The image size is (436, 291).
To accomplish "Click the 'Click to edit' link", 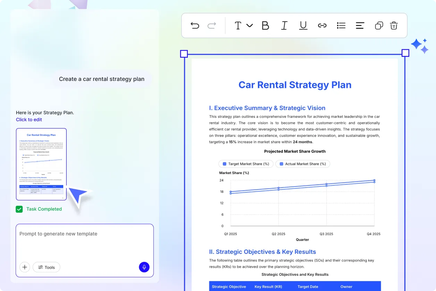I will (x=29, y=119).
